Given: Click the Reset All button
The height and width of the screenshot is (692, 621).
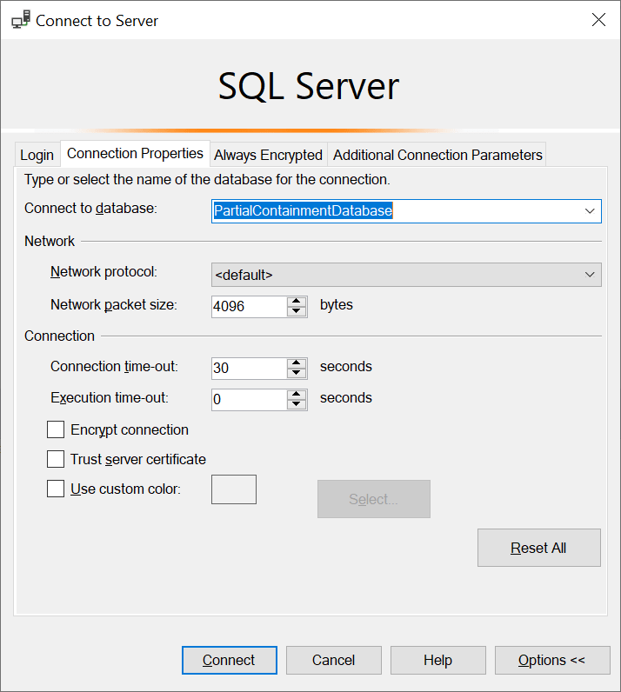Looking at the screenshot, I should 539,548.
